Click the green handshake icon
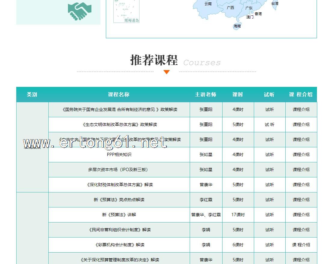335x264 pixels. [79, 11]
